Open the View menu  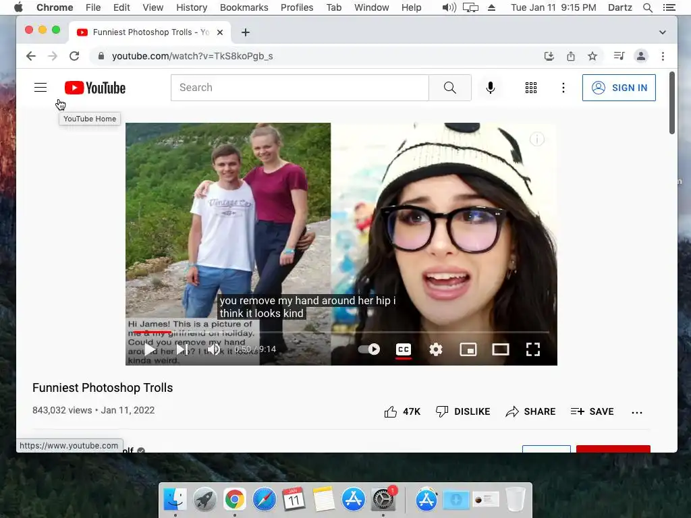click(153, 7)
